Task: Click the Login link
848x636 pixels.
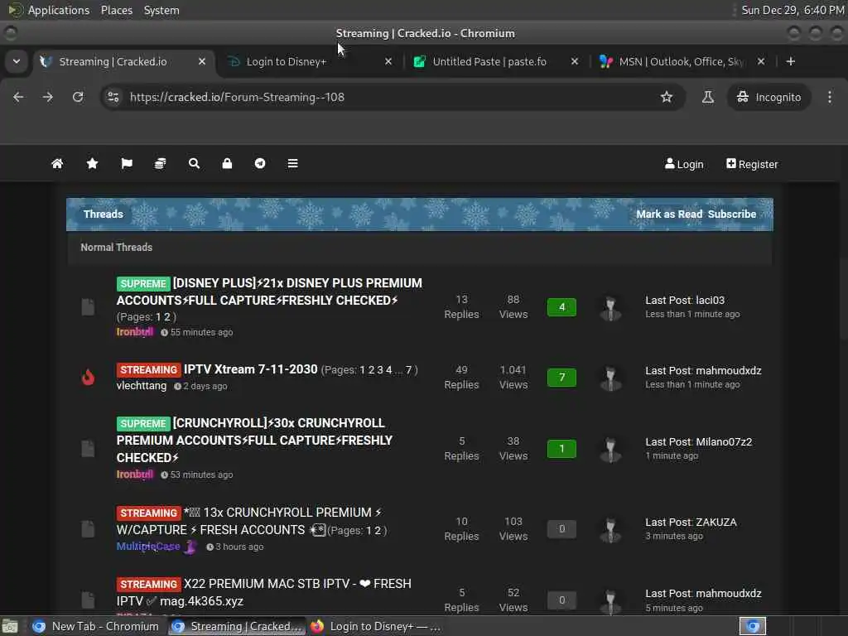Action: (684, 164)
